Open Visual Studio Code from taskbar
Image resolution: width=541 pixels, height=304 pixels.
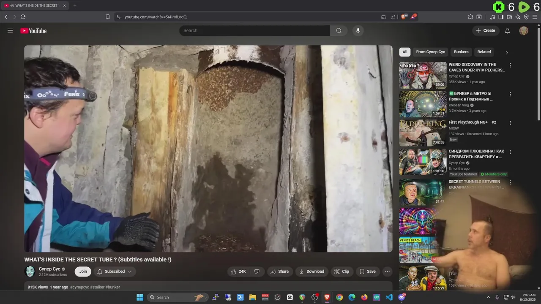pos(389,297)
